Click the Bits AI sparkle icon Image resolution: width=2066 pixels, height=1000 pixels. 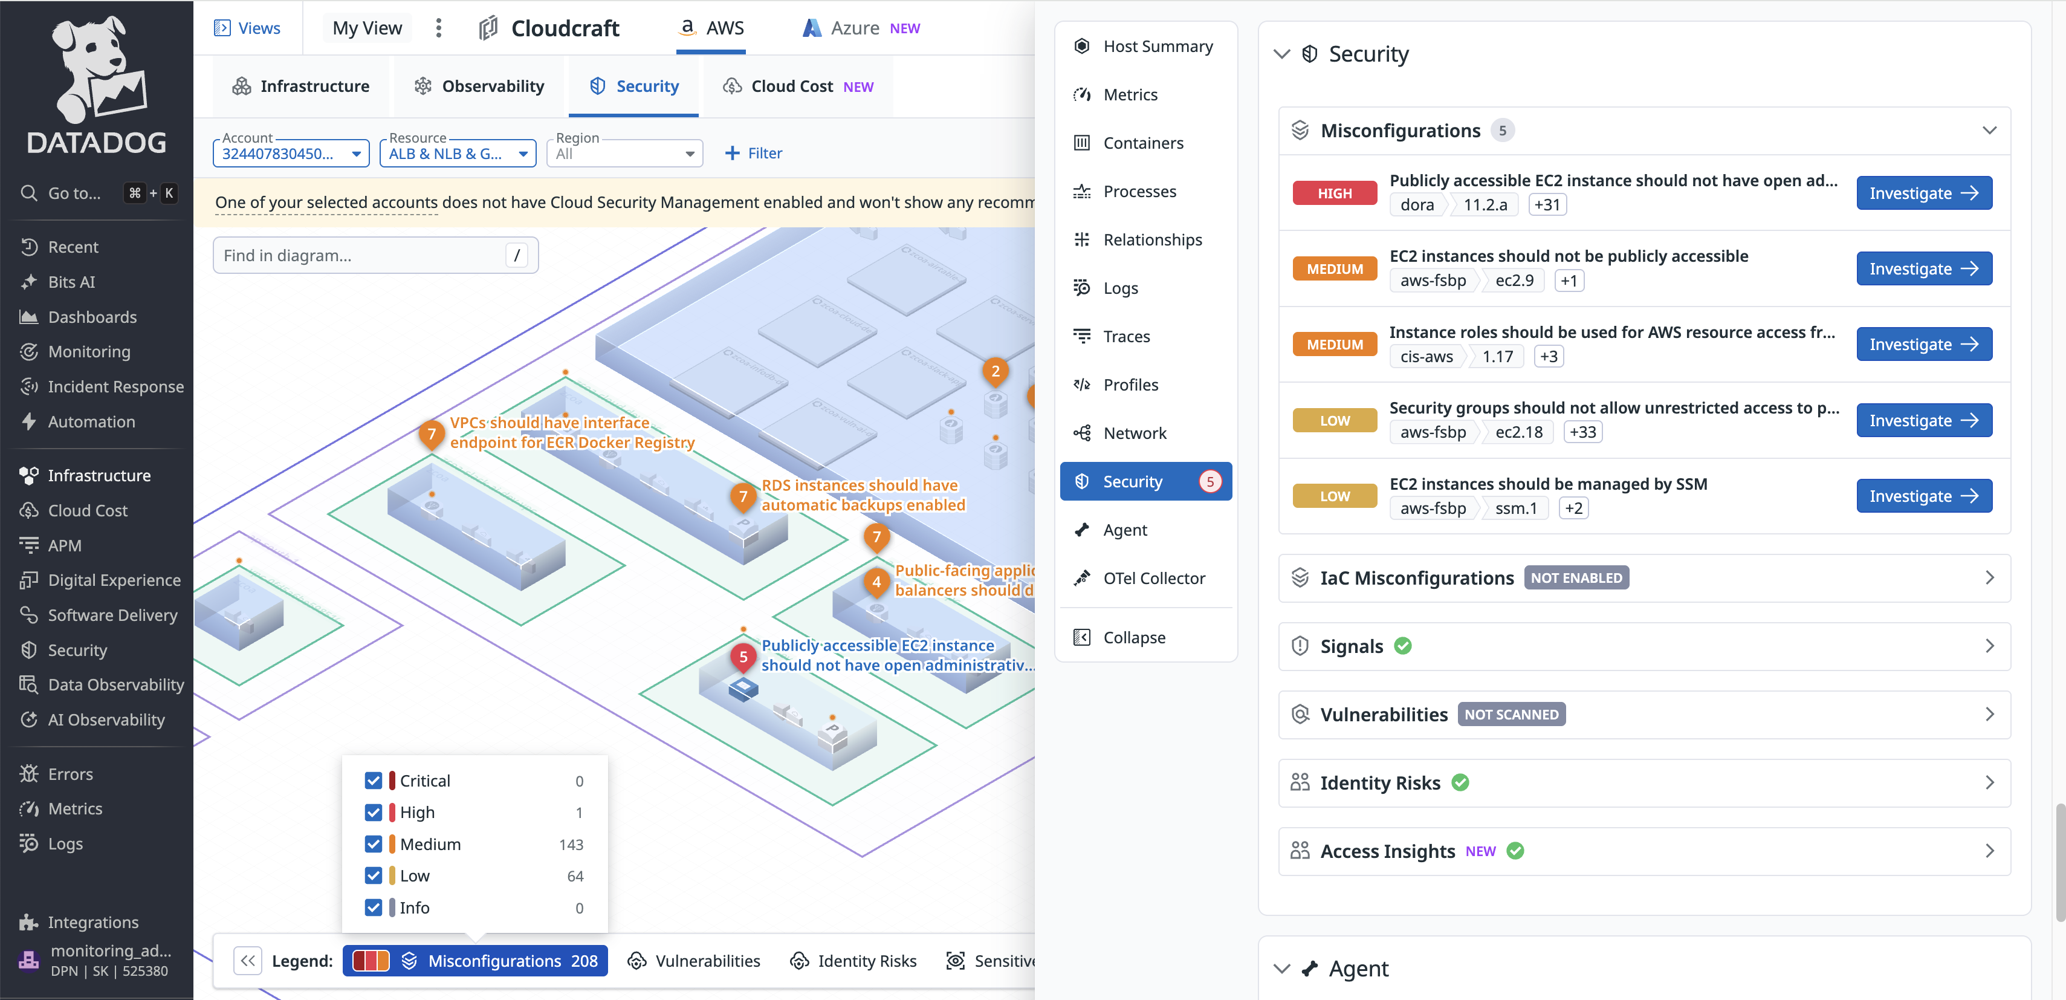pyautogui.click(x=29, y=282)
